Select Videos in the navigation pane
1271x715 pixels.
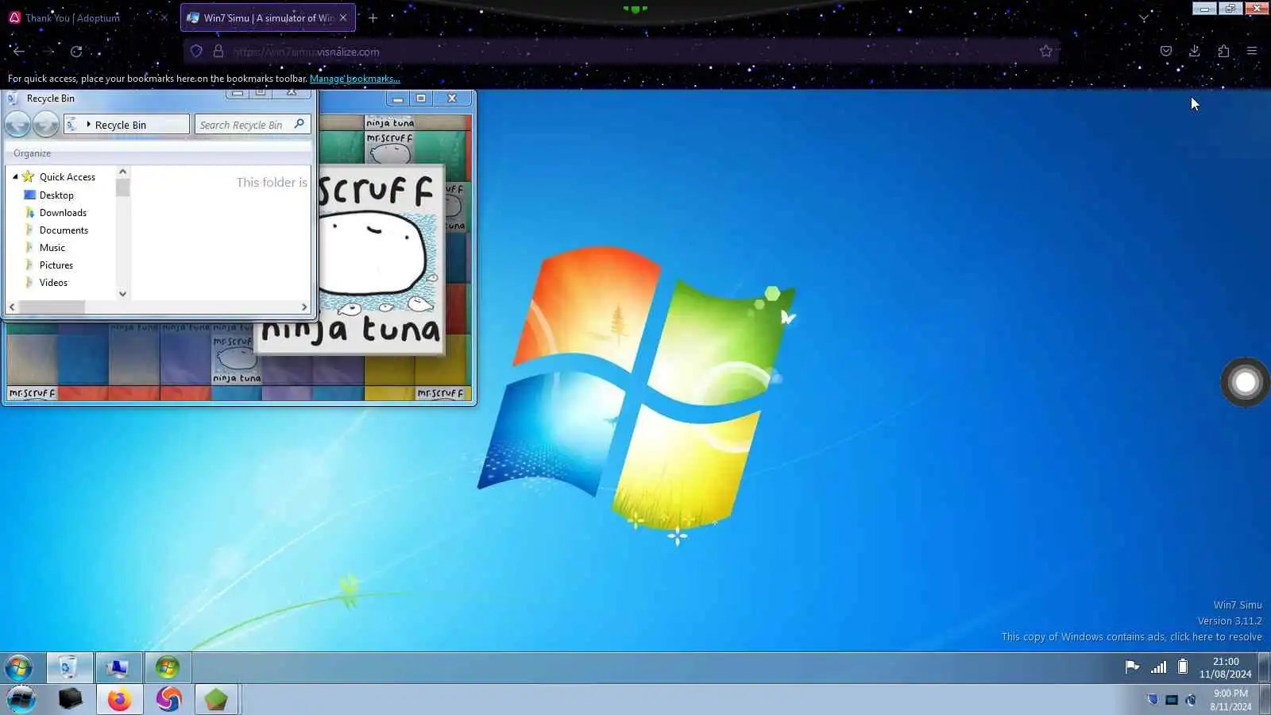[x=53, y=283]
